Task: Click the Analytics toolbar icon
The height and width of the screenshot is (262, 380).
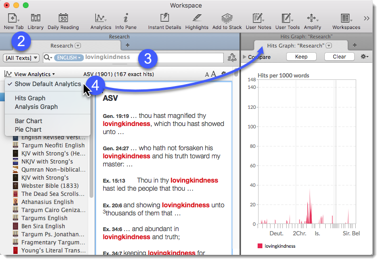Action: [x=100, y=18]
